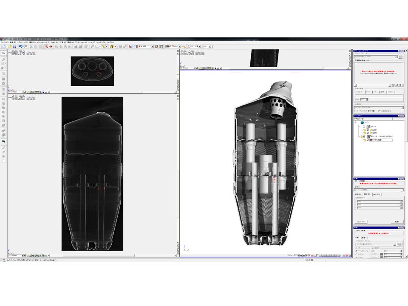Toggle the volume object checkbox in scene tree
408x306 pixels.
pos(364,136)
